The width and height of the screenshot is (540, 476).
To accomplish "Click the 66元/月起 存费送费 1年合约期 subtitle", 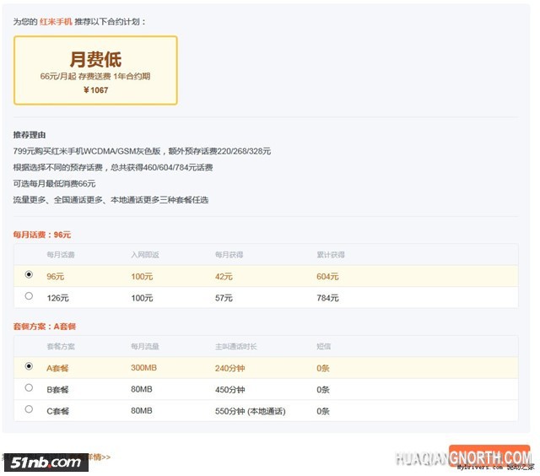I will coord(95,76).
